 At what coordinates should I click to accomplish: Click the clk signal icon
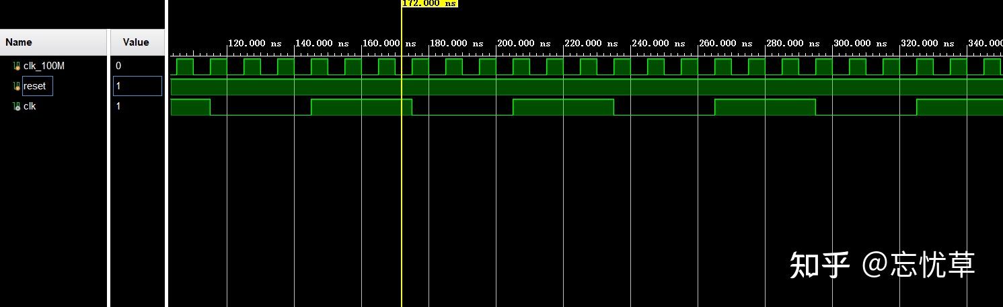tap(17, 106)
